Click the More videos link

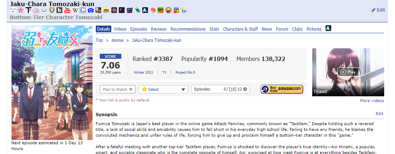click(x=372, y=101)
